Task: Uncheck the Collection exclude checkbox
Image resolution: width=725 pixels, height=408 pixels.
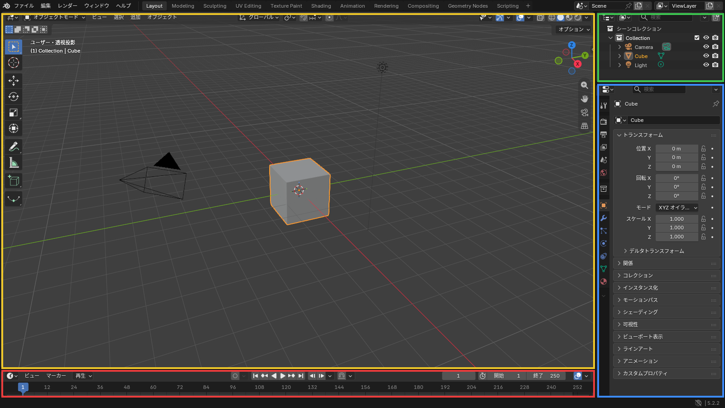Action: [697, 38]
